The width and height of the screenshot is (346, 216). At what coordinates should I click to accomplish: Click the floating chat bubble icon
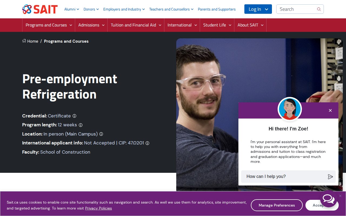click(328, 199)
